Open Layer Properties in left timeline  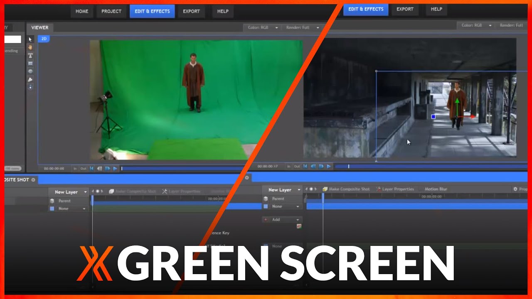point(181,191)
